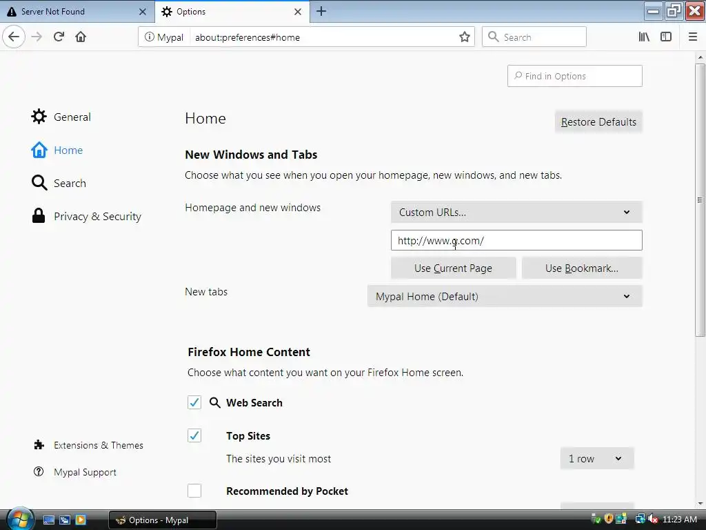The width and height of the screenshot is (706, 530).
Task: Expand the Top Sites 1 row dropdown
Action: (597, 459)
